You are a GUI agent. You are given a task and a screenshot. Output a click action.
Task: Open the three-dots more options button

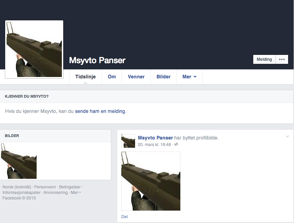pos(282,59)
